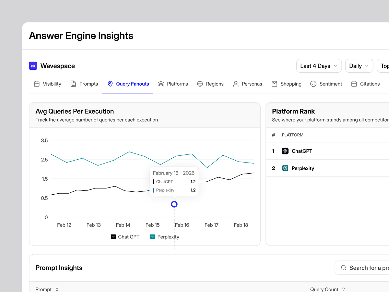Click the 2.5 y-axis value
Screen dimensions: 389x292
tap(44, 160)
